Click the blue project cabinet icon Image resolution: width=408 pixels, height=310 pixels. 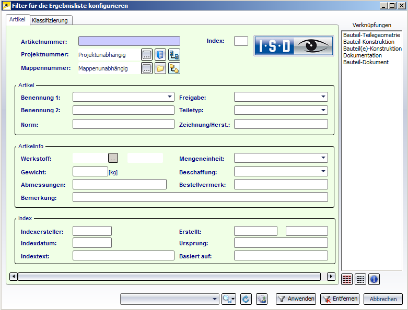tap(160, 54)
